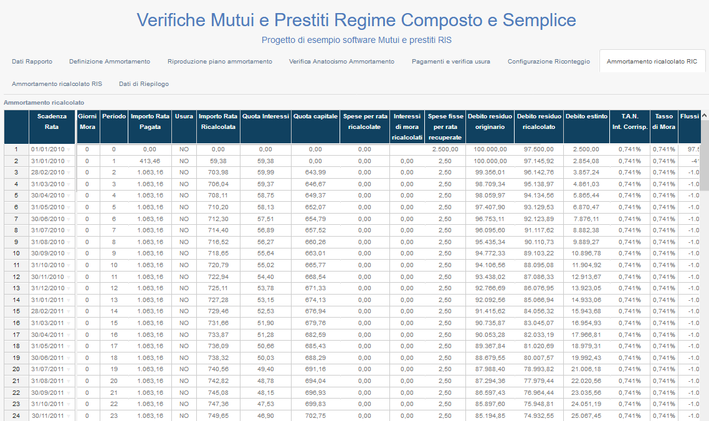Click Quota Interessi cell 53,15

[x=265, y=300]
